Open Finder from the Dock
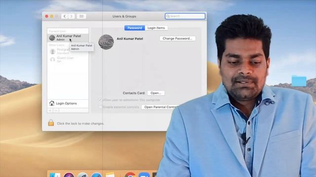The image size is (316, 177). click(55, 175)
